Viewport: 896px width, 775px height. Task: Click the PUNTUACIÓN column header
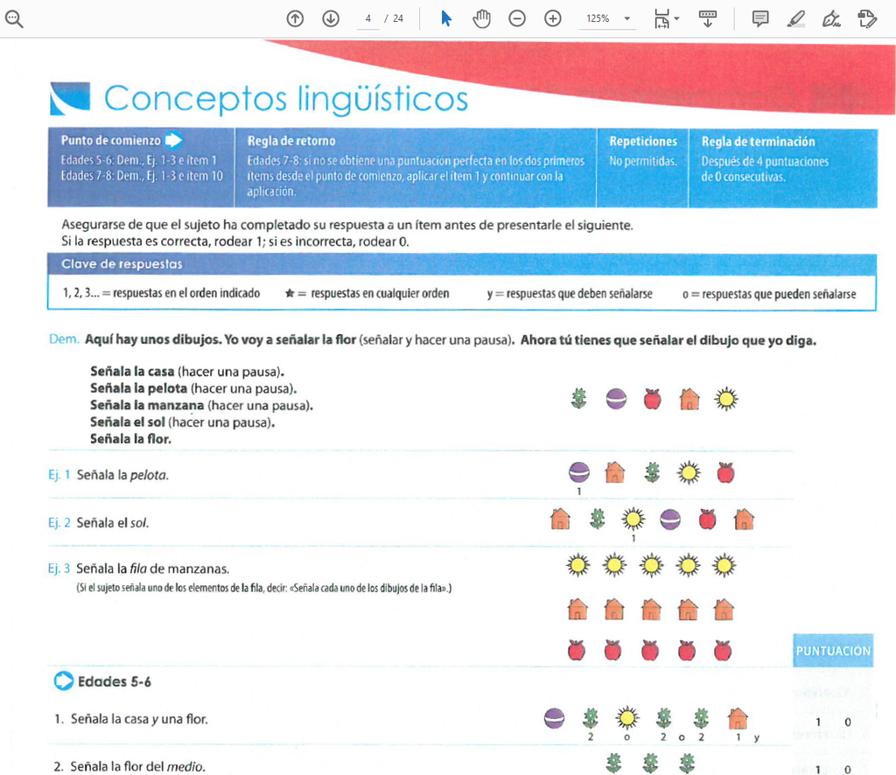click(832, 651)
